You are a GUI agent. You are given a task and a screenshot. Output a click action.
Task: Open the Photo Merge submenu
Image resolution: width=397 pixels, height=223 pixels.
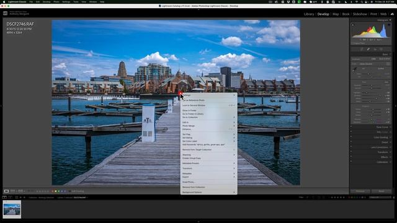coord(208,126)
